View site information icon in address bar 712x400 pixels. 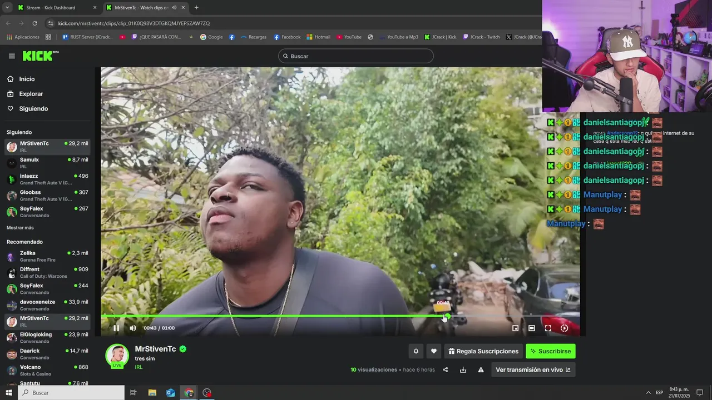[x=51, y=23]
